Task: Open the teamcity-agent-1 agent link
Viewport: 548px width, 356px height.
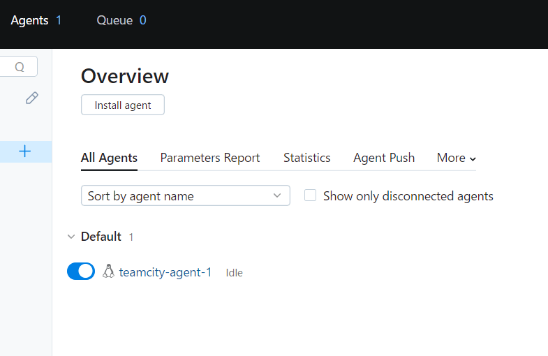Action: 165,272
